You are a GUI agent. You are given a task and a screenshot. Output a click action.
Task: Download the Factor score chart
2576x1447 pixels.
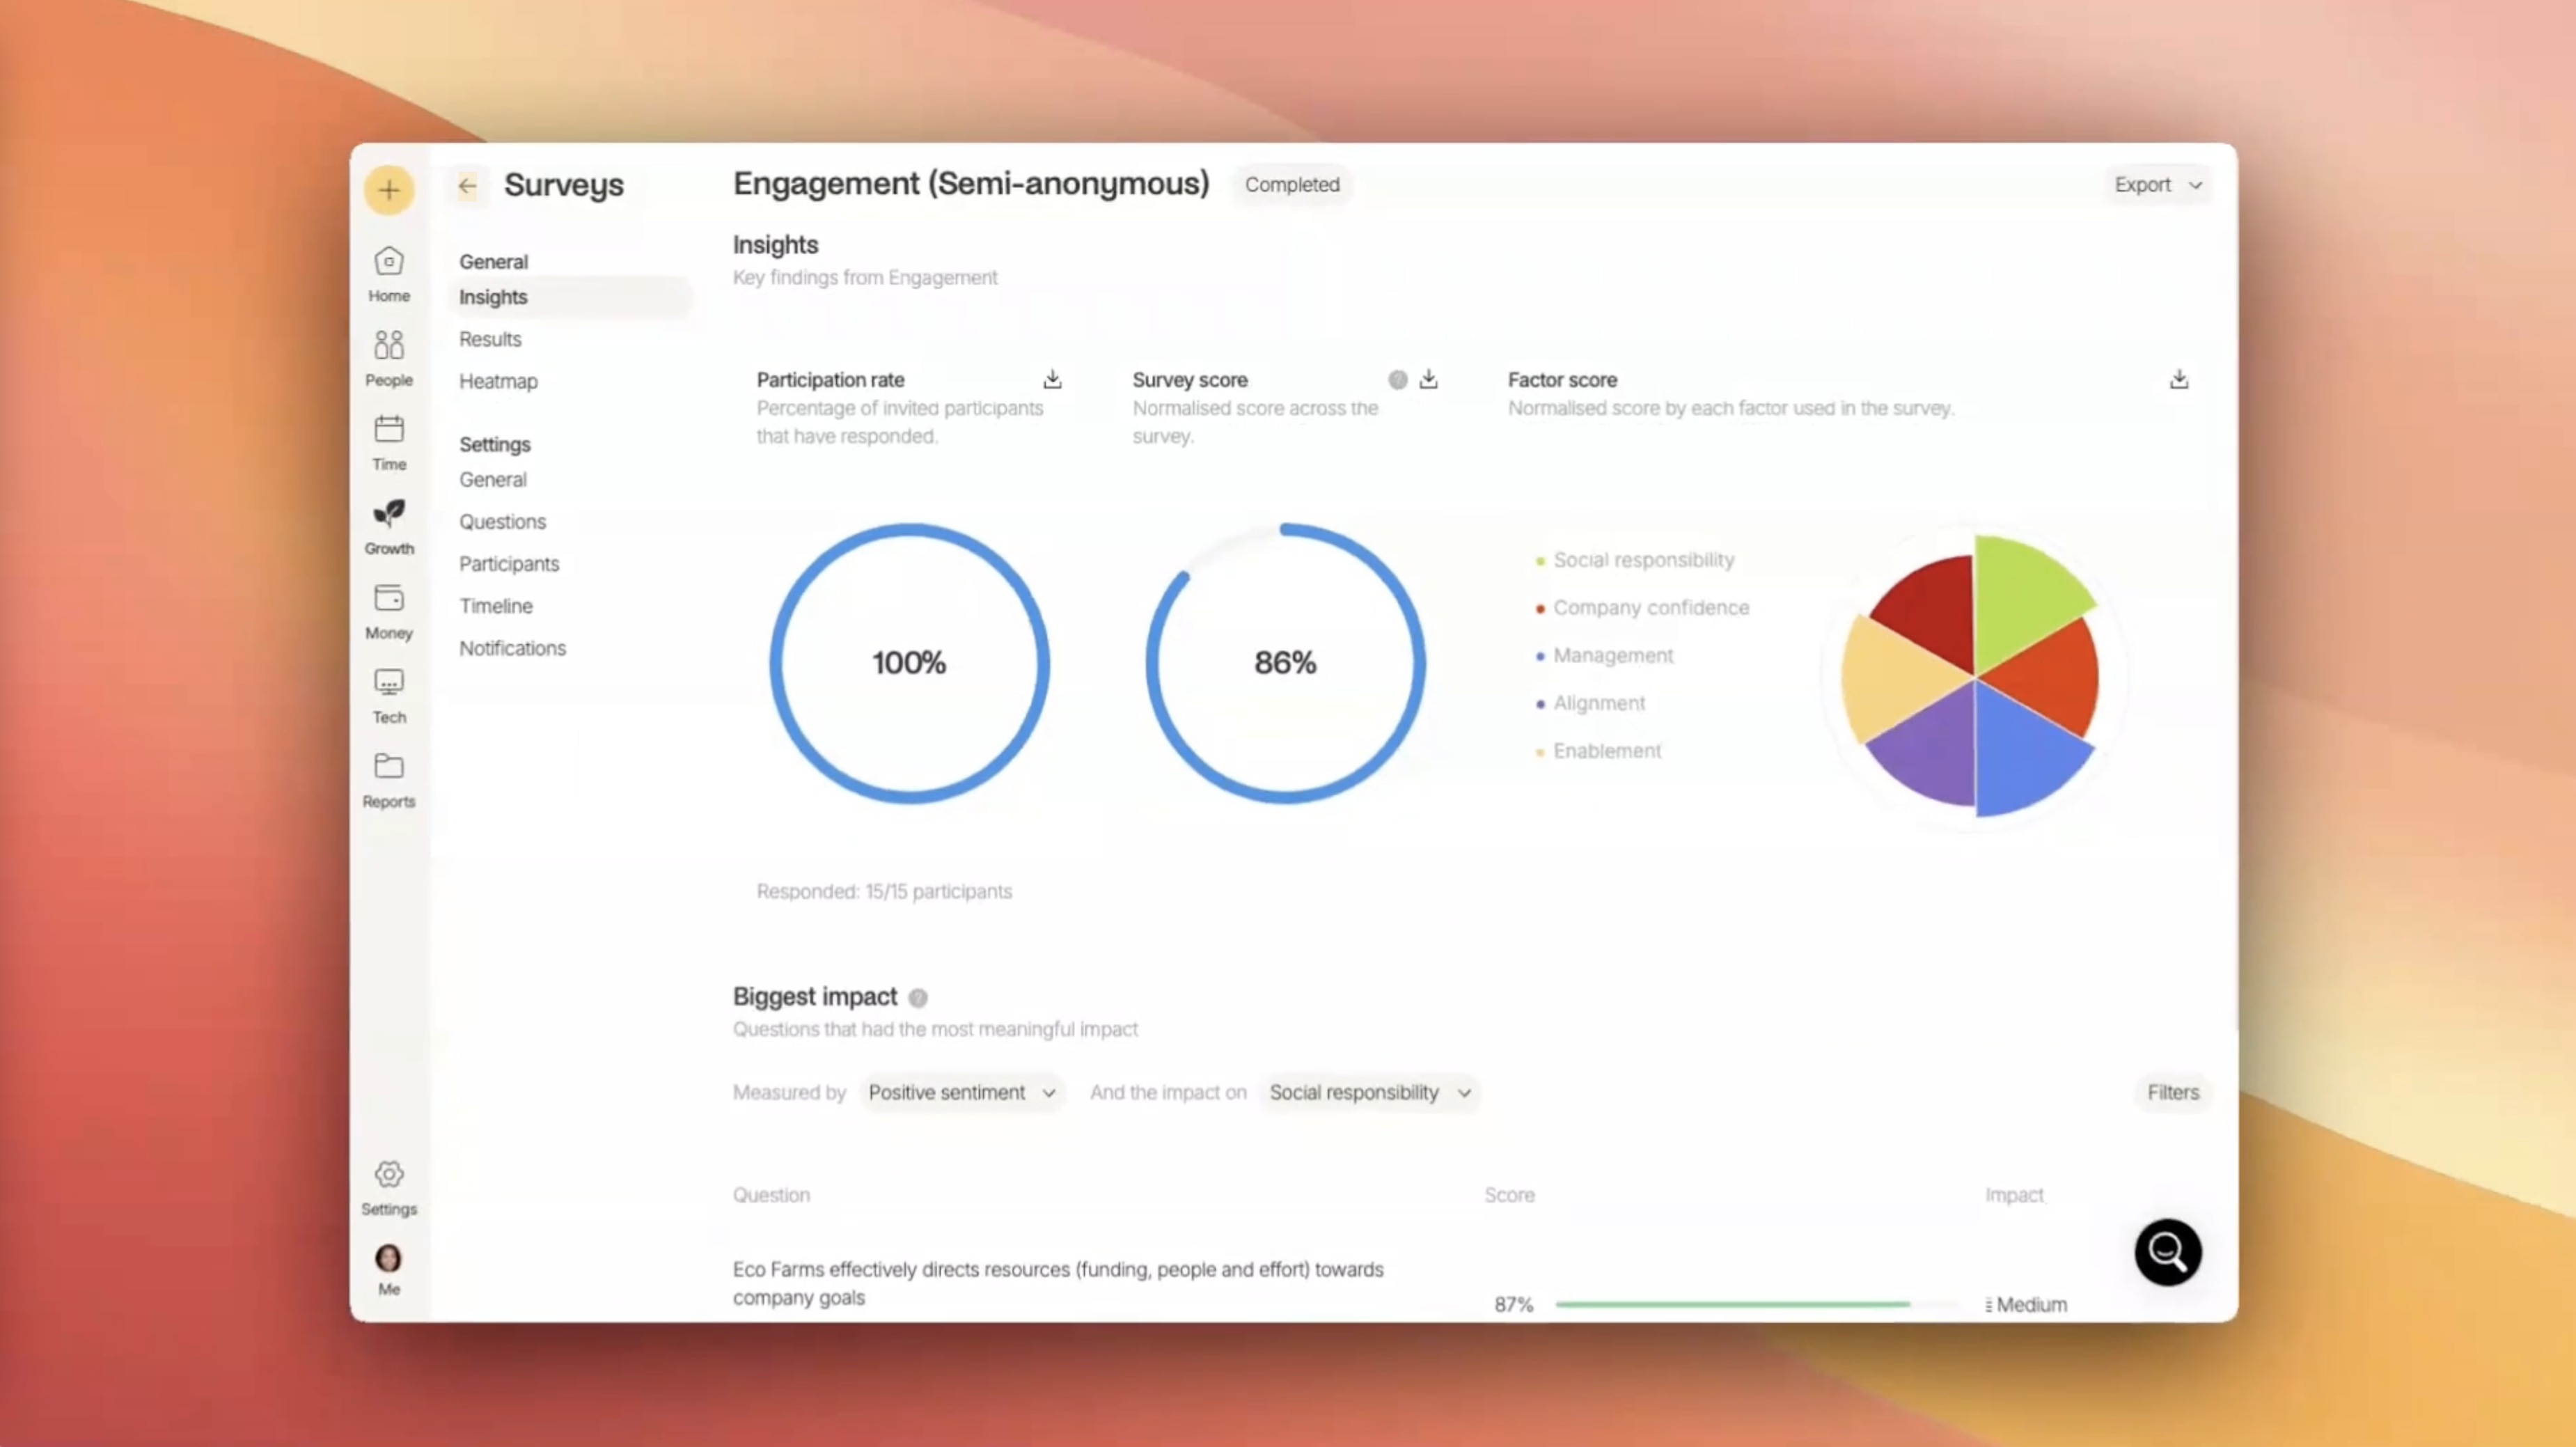2179,379
